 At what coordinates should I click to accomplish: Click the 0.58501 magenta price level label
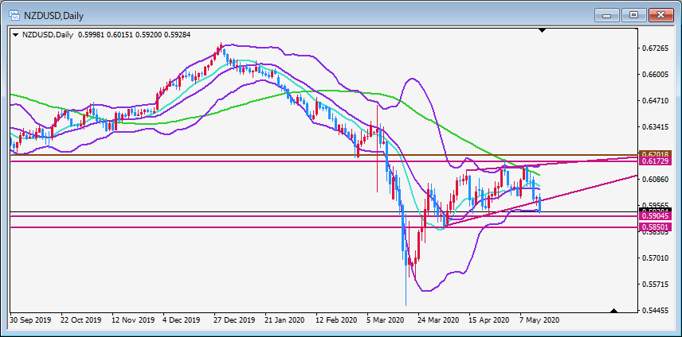tap(655, 227)
